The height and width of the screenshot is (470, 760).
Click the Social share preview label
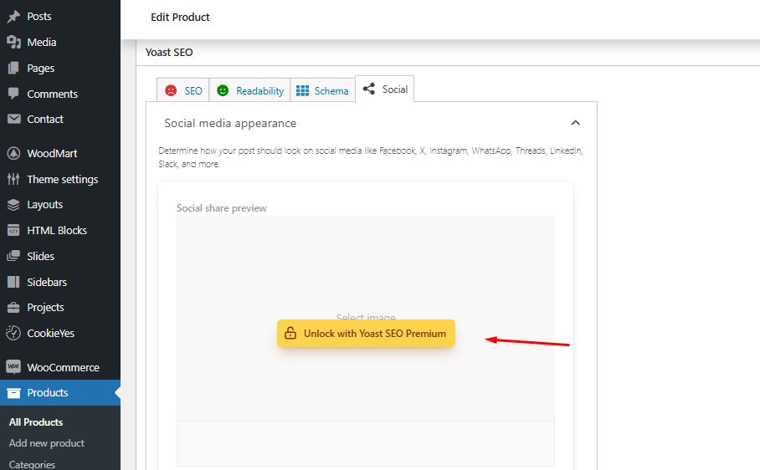click(222, 208)
